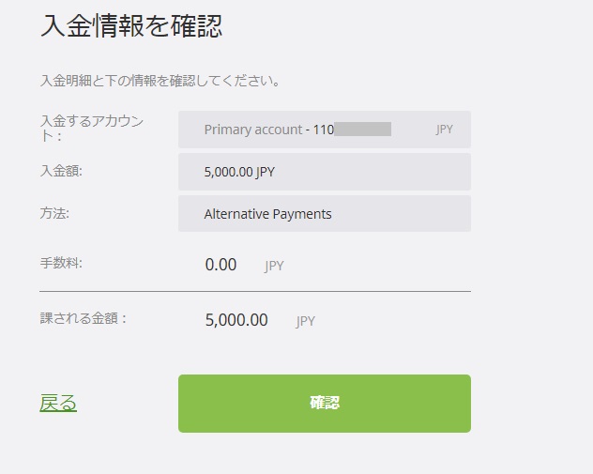Click the Alternative Payments method field
This screenshot has height=474, width=593.
[x=324, y=214]
